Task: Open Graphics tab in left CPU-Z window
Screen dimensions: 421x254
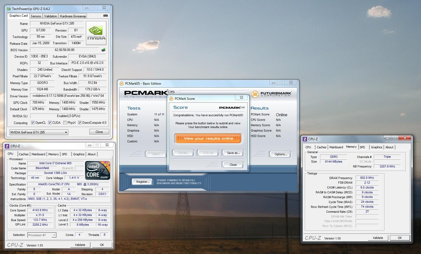Action: tap(79, 154)
